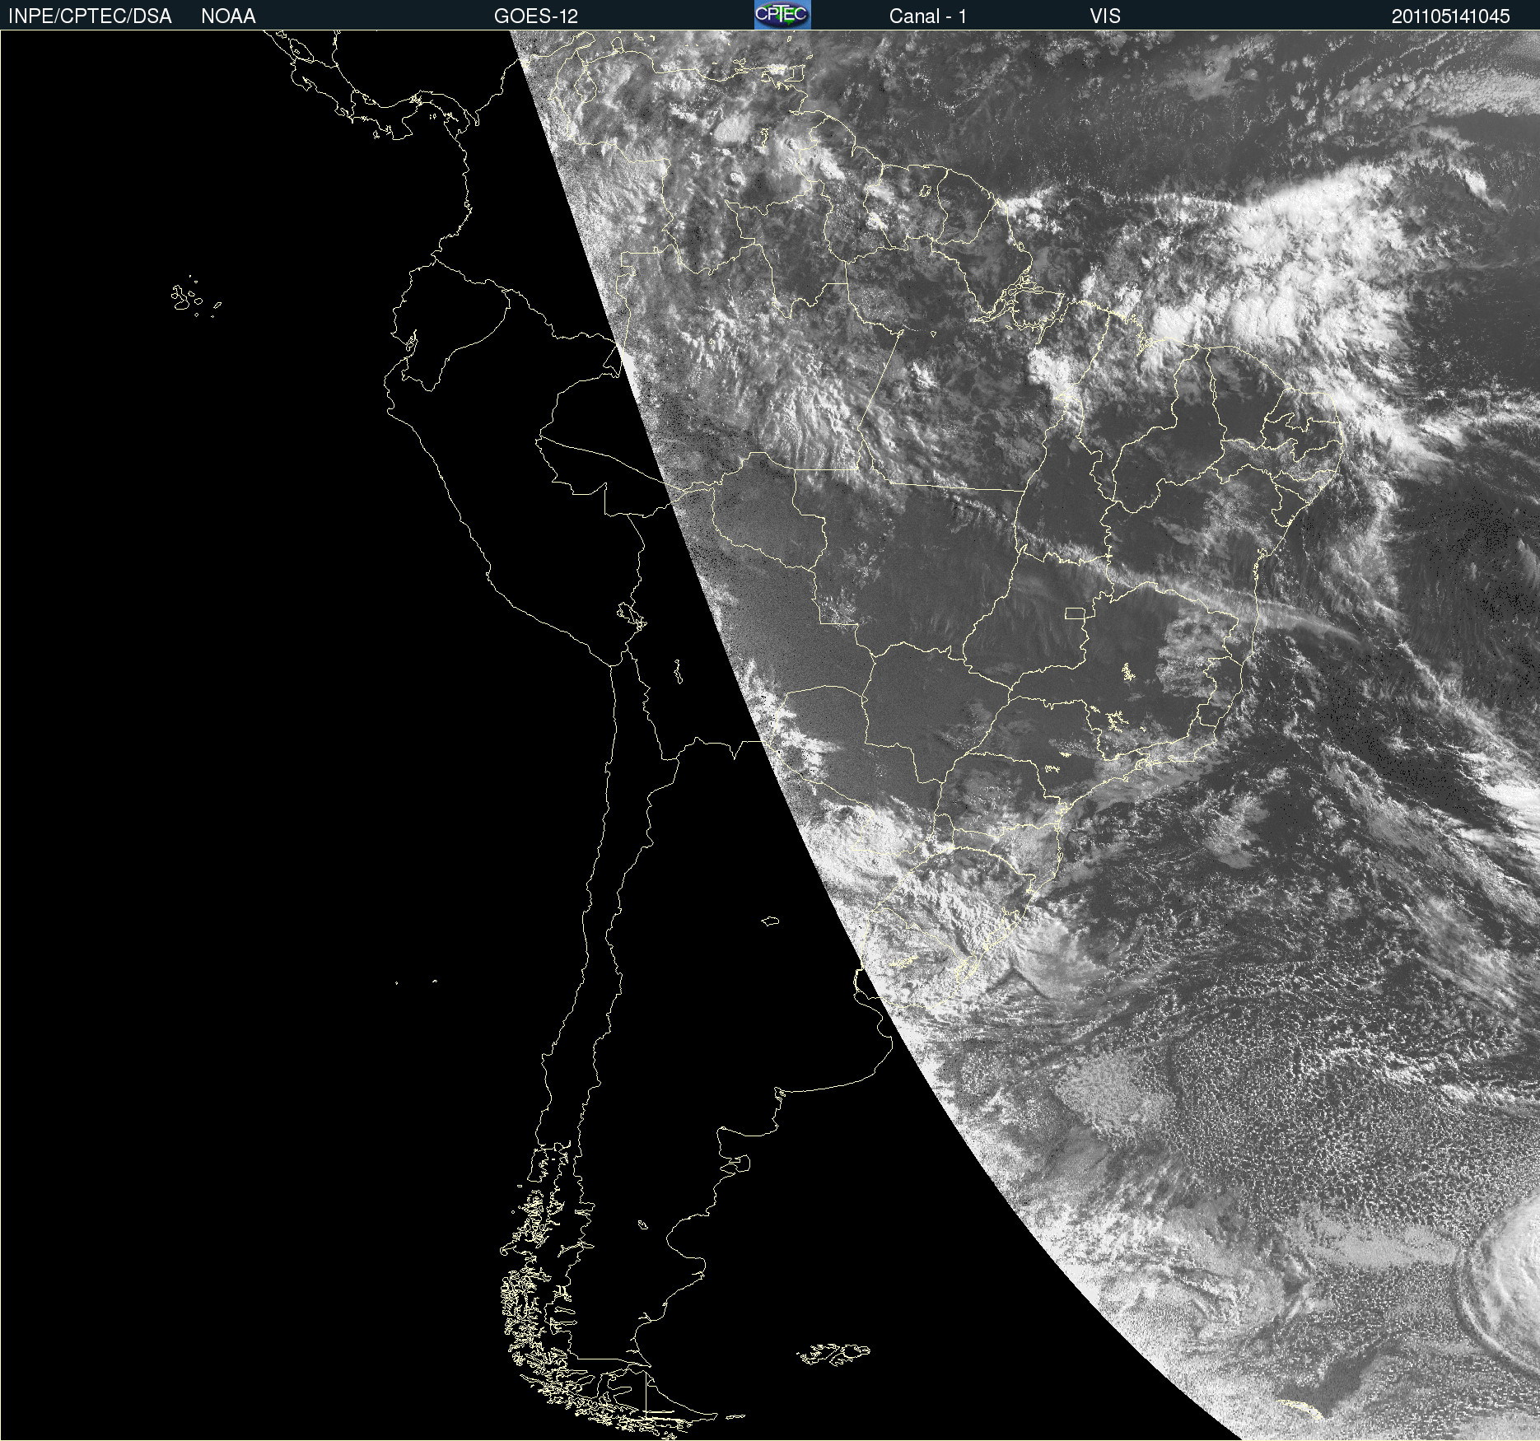Image resolution: width=1540 pixels, height=1441 pixels.
Task: Select the NOAA label in header
Action: 228,16
